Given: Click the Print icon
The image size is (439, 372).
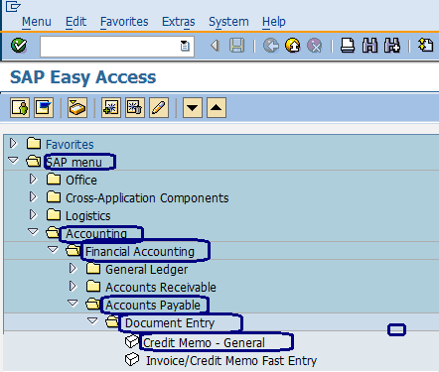Looking at the screenshot, I should click(x=348, y=46).
